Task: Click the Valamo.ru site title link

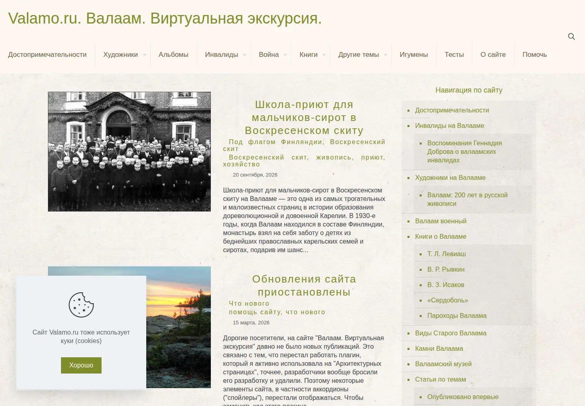Action: [x=165, y=18]
